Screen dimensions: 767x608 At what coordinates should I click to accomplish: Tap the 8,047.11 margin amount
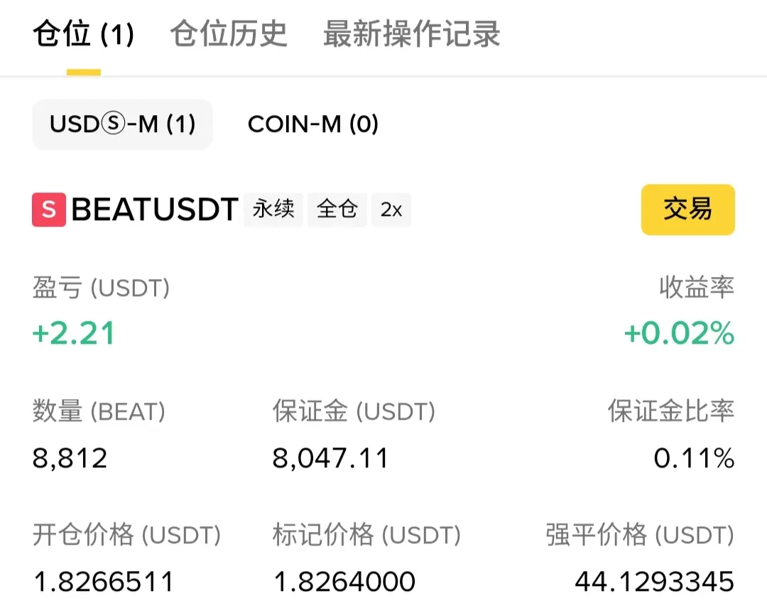(x=330, y=458)
